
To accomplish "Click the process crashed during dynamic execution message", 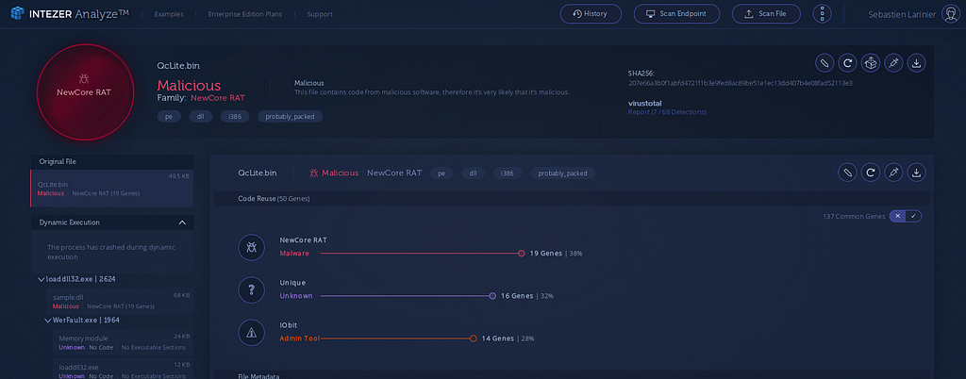I will coord(111,252).
